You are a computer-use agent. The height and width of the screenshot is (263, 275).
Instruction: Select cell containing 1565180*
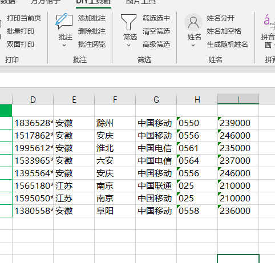coord(33,186)
